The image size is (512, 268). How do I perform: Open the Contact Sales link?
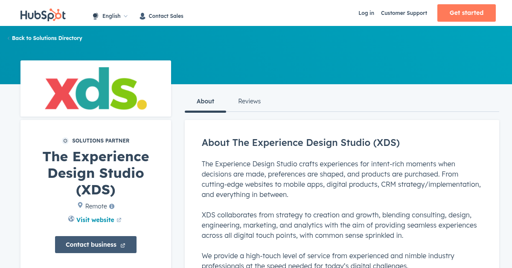pos(166,16)
